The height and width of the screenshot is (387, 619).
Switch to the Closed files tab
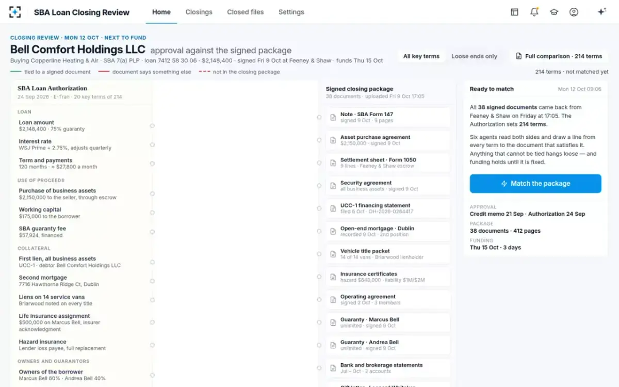246,12
